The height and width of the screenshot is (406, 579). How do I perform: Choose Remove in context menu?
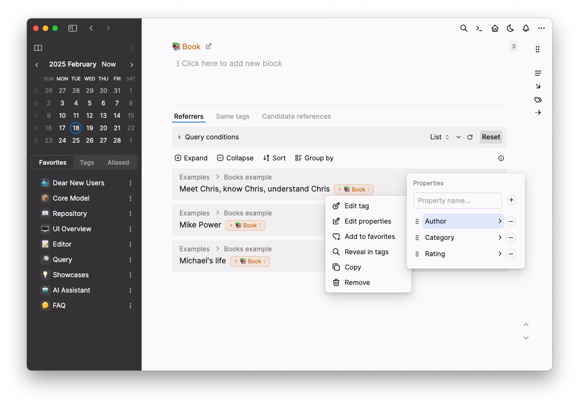coord(368,282)
